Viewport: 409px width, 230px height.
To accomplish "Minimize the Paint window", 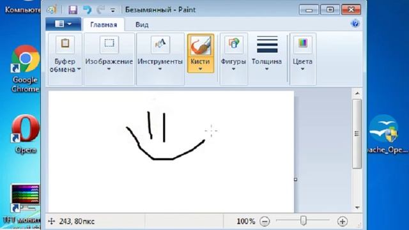I will tap(309, 10).
